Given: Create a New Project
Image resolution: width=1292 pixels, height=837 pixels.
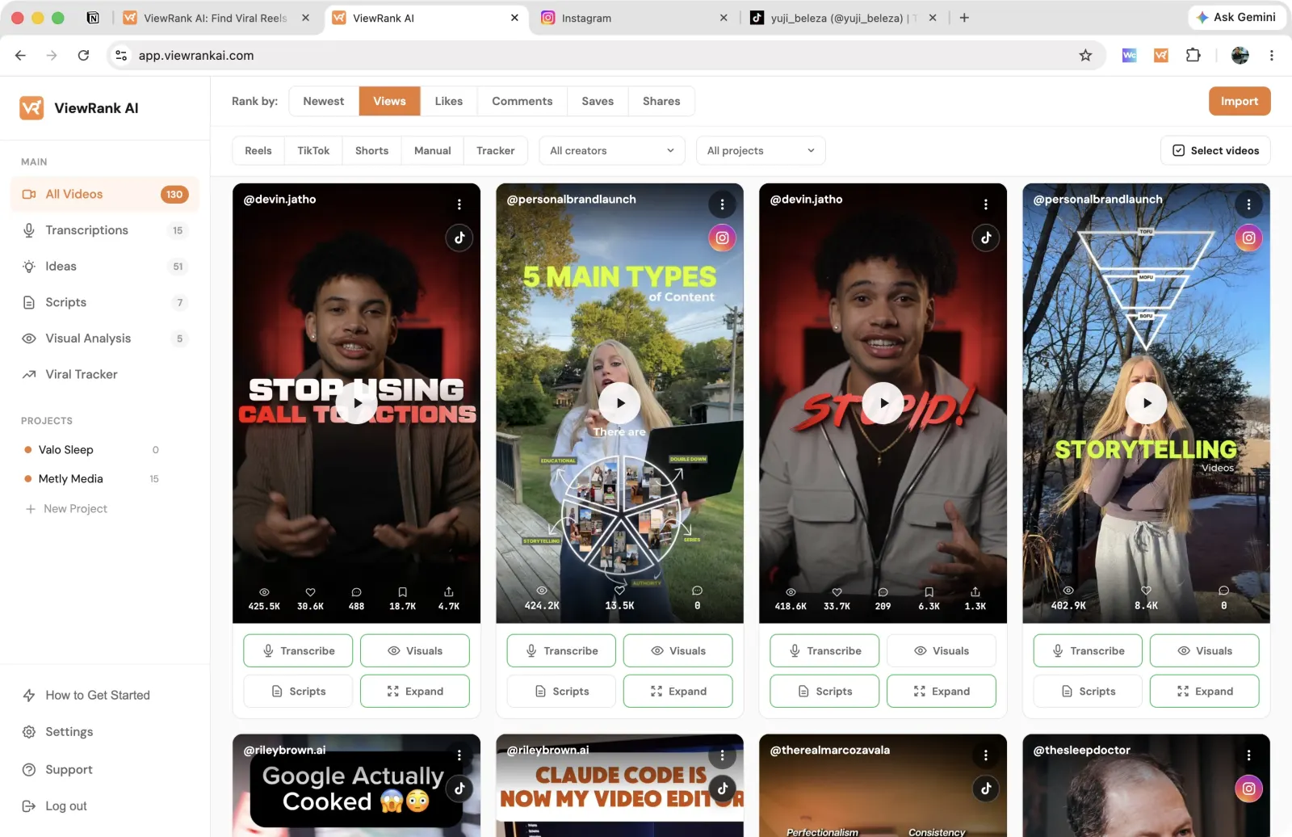Looking at the screenshot, I should pyautogui.click(x=67, y=509).
